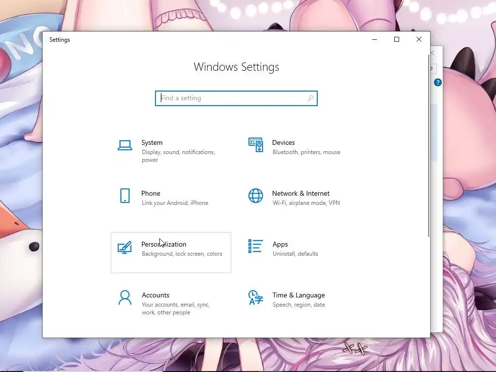Click 'Bluetooth, printers, mouse' description
The image size is (496, 372).
tap(307, 152)
